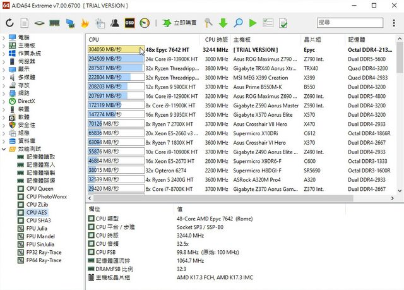Click the user silhouette toolbar icon
The height and width of the screenshot is (290, 404).
(x=115, y=23)
